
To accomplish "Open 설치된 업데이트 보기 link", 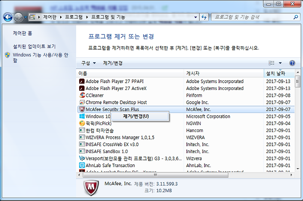I will [x=34, y=46].
